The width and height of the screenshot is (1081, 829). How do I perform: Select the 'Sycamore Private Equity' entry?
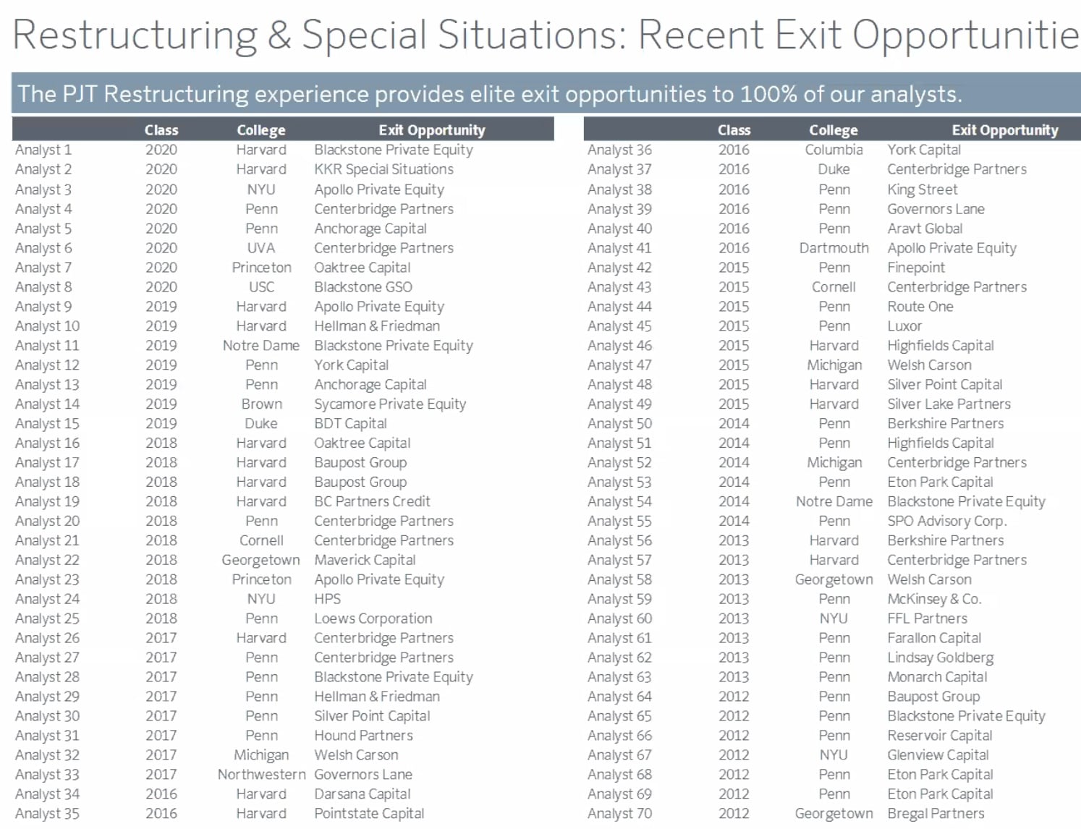tap(389, 404)
